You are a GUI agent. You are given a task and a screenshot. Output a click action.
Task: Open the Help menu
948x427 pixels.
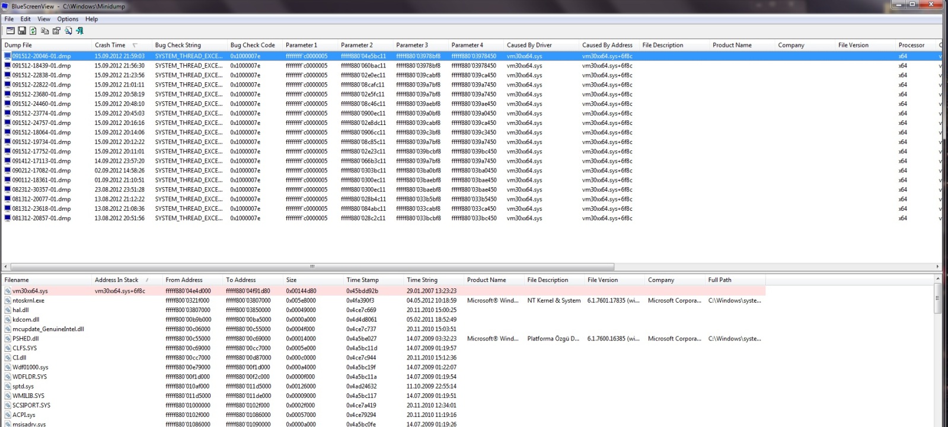click(x=91, y=19)
